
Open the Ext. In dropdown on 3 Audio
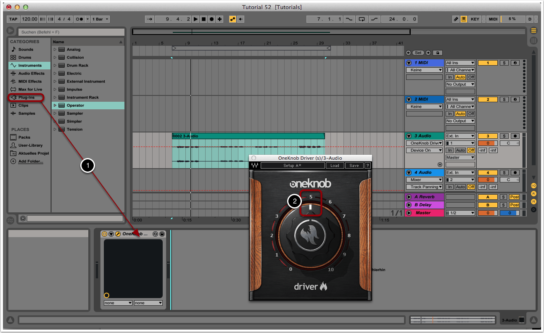460,136
